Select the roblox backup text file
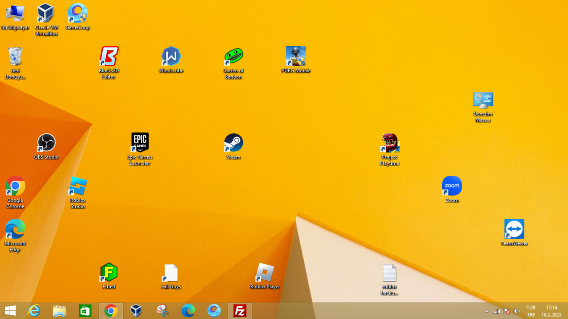 click(390, 279)
